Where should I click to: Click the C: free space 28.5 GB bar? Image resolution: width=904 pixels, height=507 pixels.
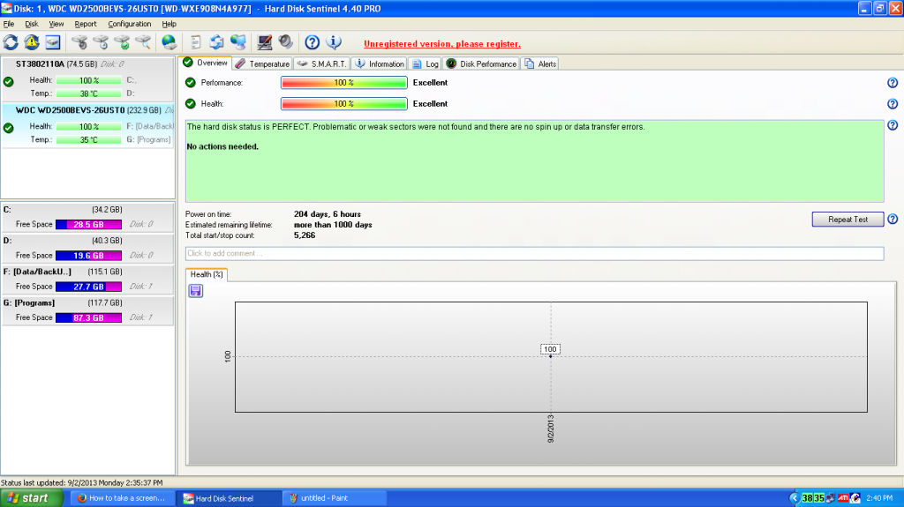click(88, 225)
